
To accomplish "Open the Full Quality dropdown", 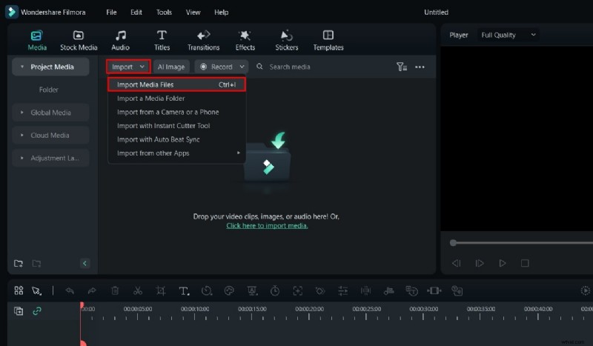I will [x=508, y=35].
